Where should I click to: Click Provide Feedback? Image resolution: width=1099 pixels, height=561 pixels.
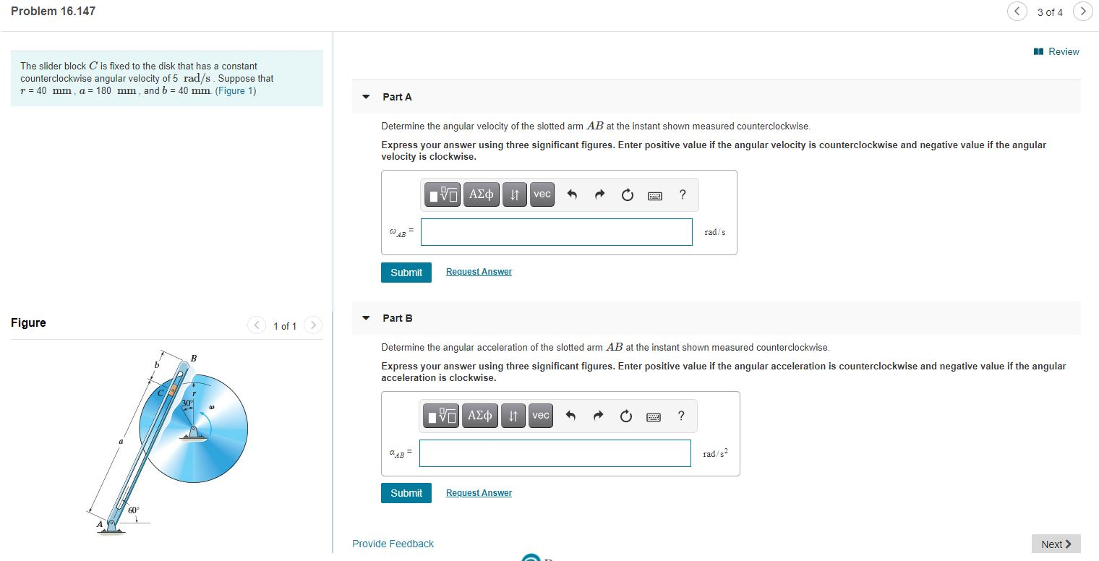[x=393, y=543]
